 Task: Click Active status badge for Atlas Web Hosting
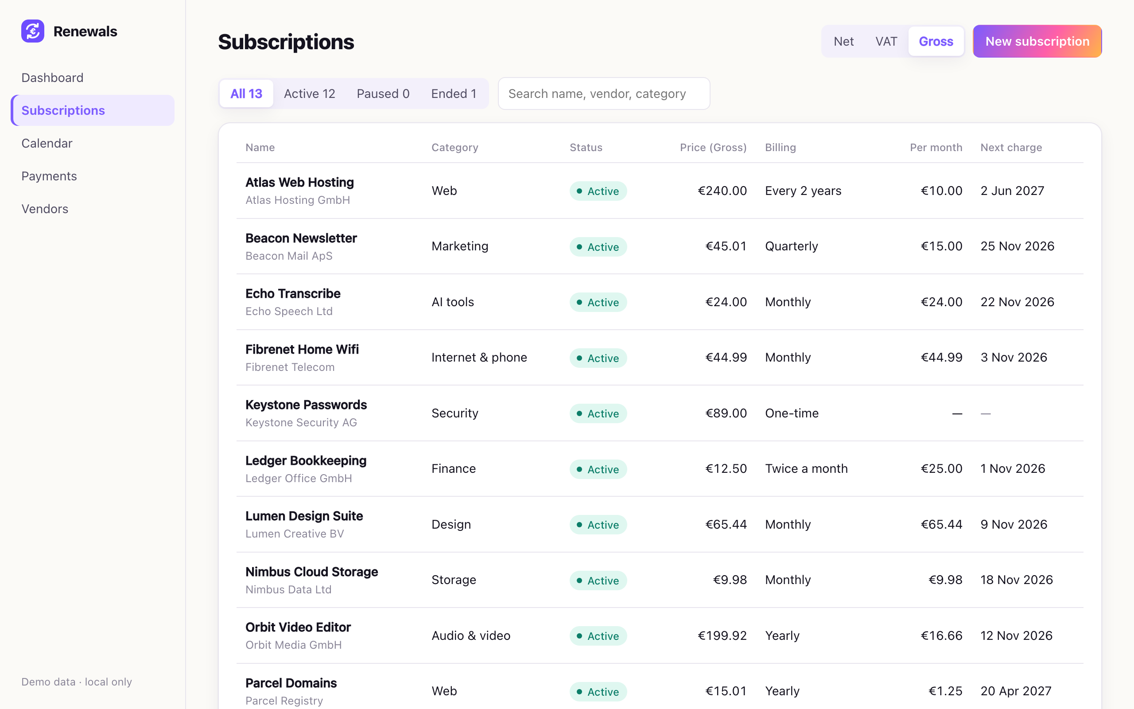click(598, 191)
